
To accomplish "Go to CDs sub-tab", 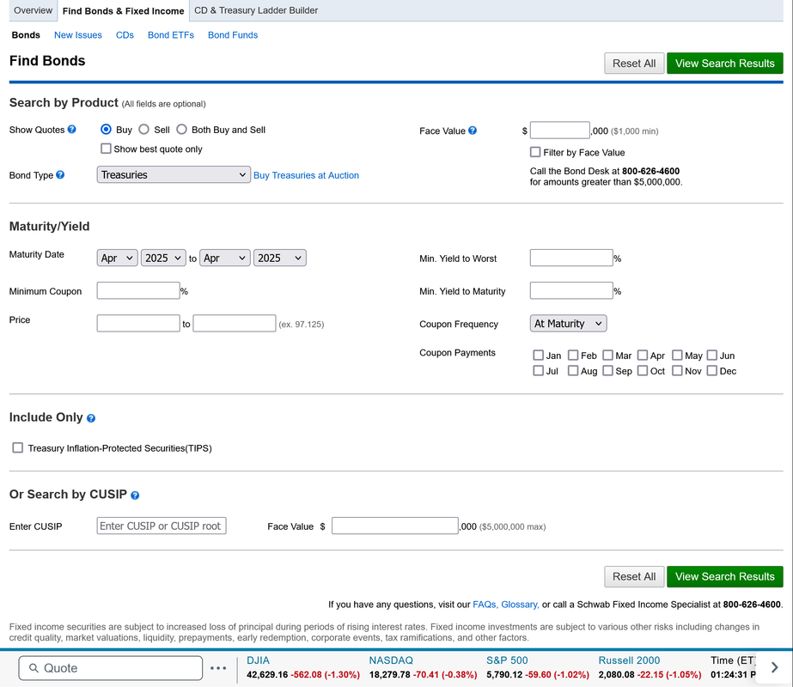I will point(125,35).
